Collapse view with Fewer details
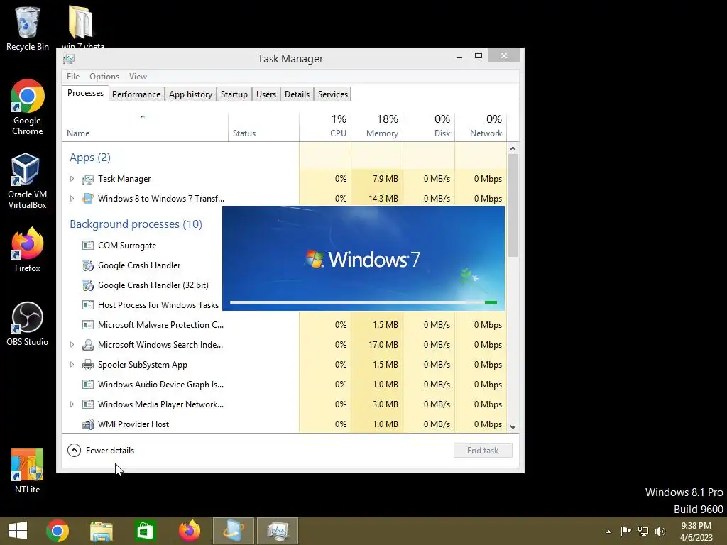This screenshot has width=727, height=545. coord(101,451)
